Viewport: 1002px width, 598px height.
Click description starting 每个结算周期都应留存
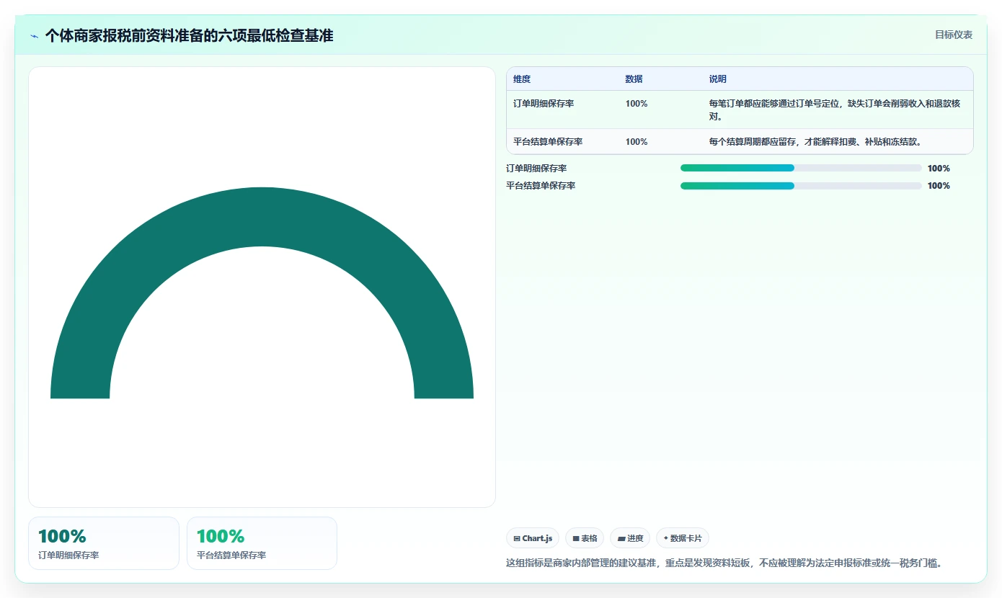pos(816,142)
